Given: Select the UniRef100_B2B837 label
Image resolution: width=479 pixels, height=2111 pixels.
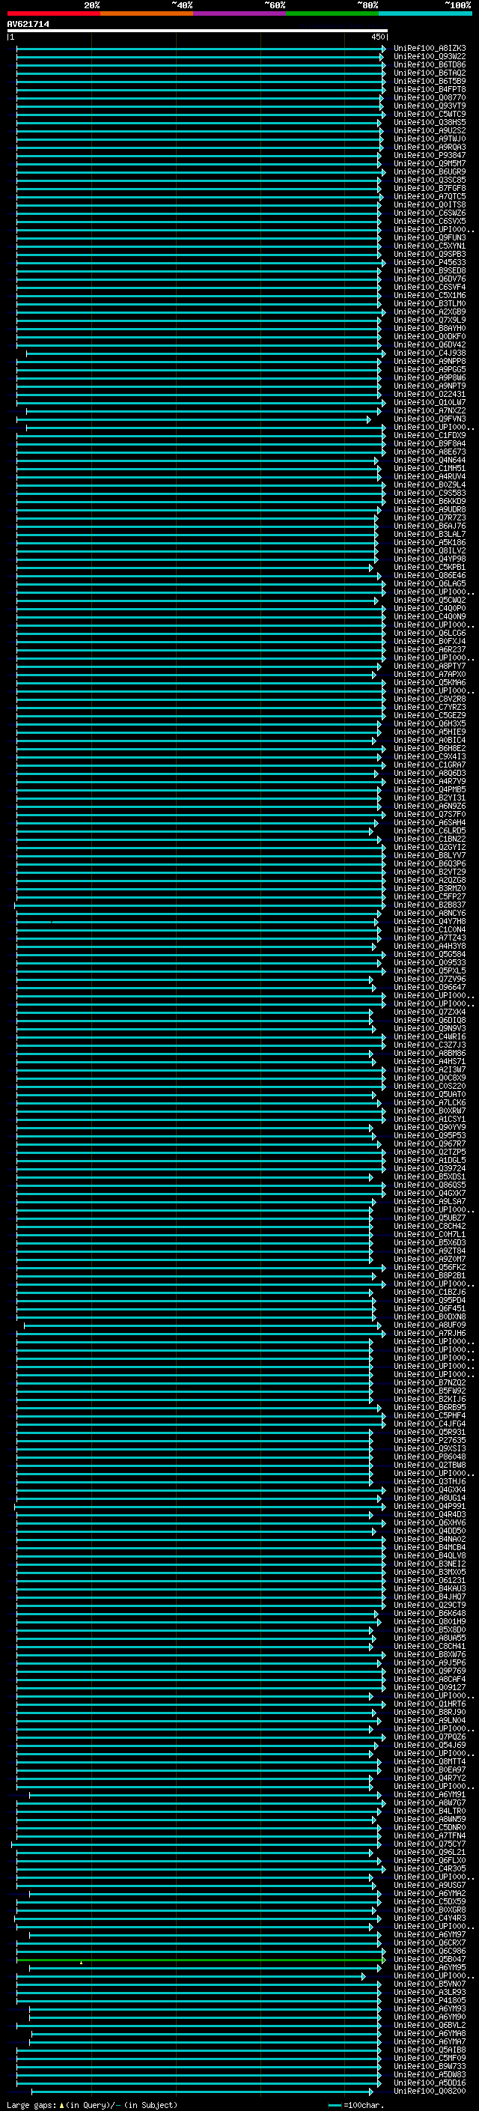Looking at the screenshot, I should click(429, 905).
